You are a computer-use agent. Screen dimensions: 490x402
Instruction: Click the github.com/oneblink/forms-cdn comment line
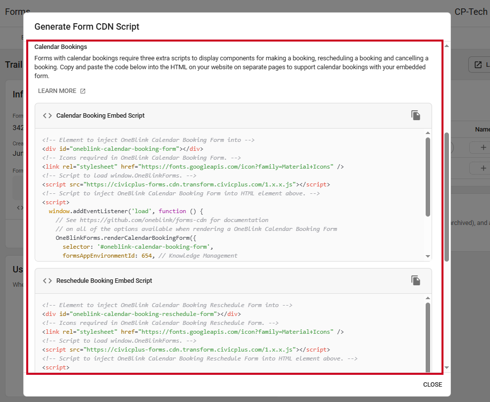tap(162, 220)
